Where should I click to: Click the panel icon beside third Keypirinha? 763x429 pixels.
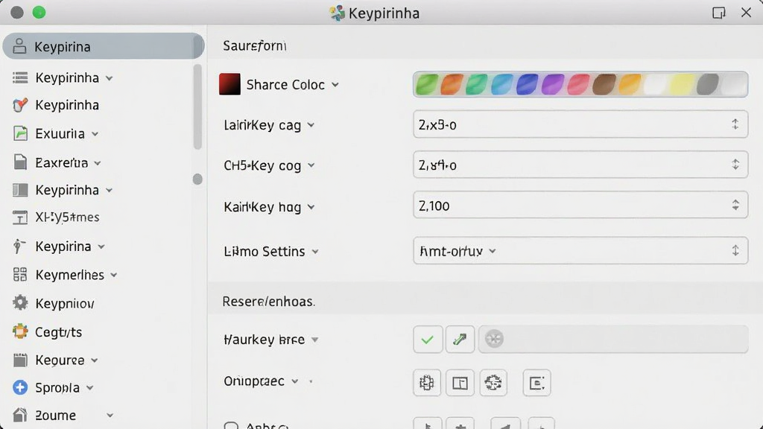pos(20,190)
